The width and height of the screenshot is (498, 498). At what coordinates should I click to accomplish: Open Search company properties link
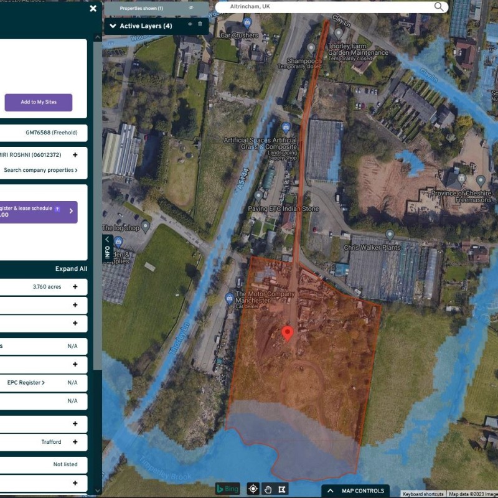pos(40,170)
